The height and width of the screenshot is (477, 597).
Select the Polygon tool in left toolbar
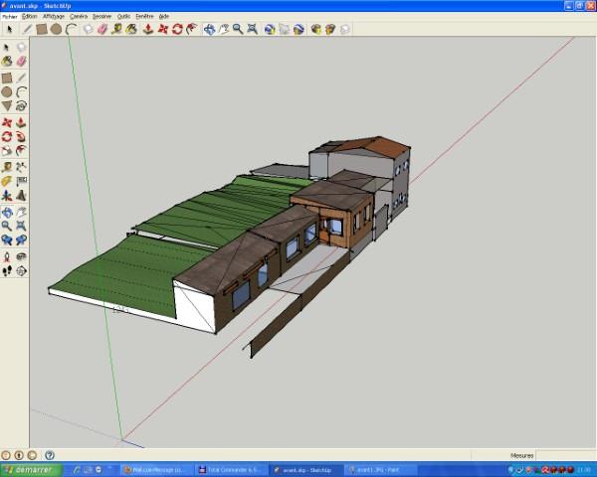(7, 105)
